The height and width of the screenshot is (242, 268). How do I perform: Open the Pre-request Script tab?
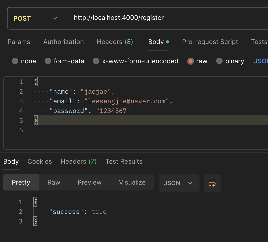point(210,42)
